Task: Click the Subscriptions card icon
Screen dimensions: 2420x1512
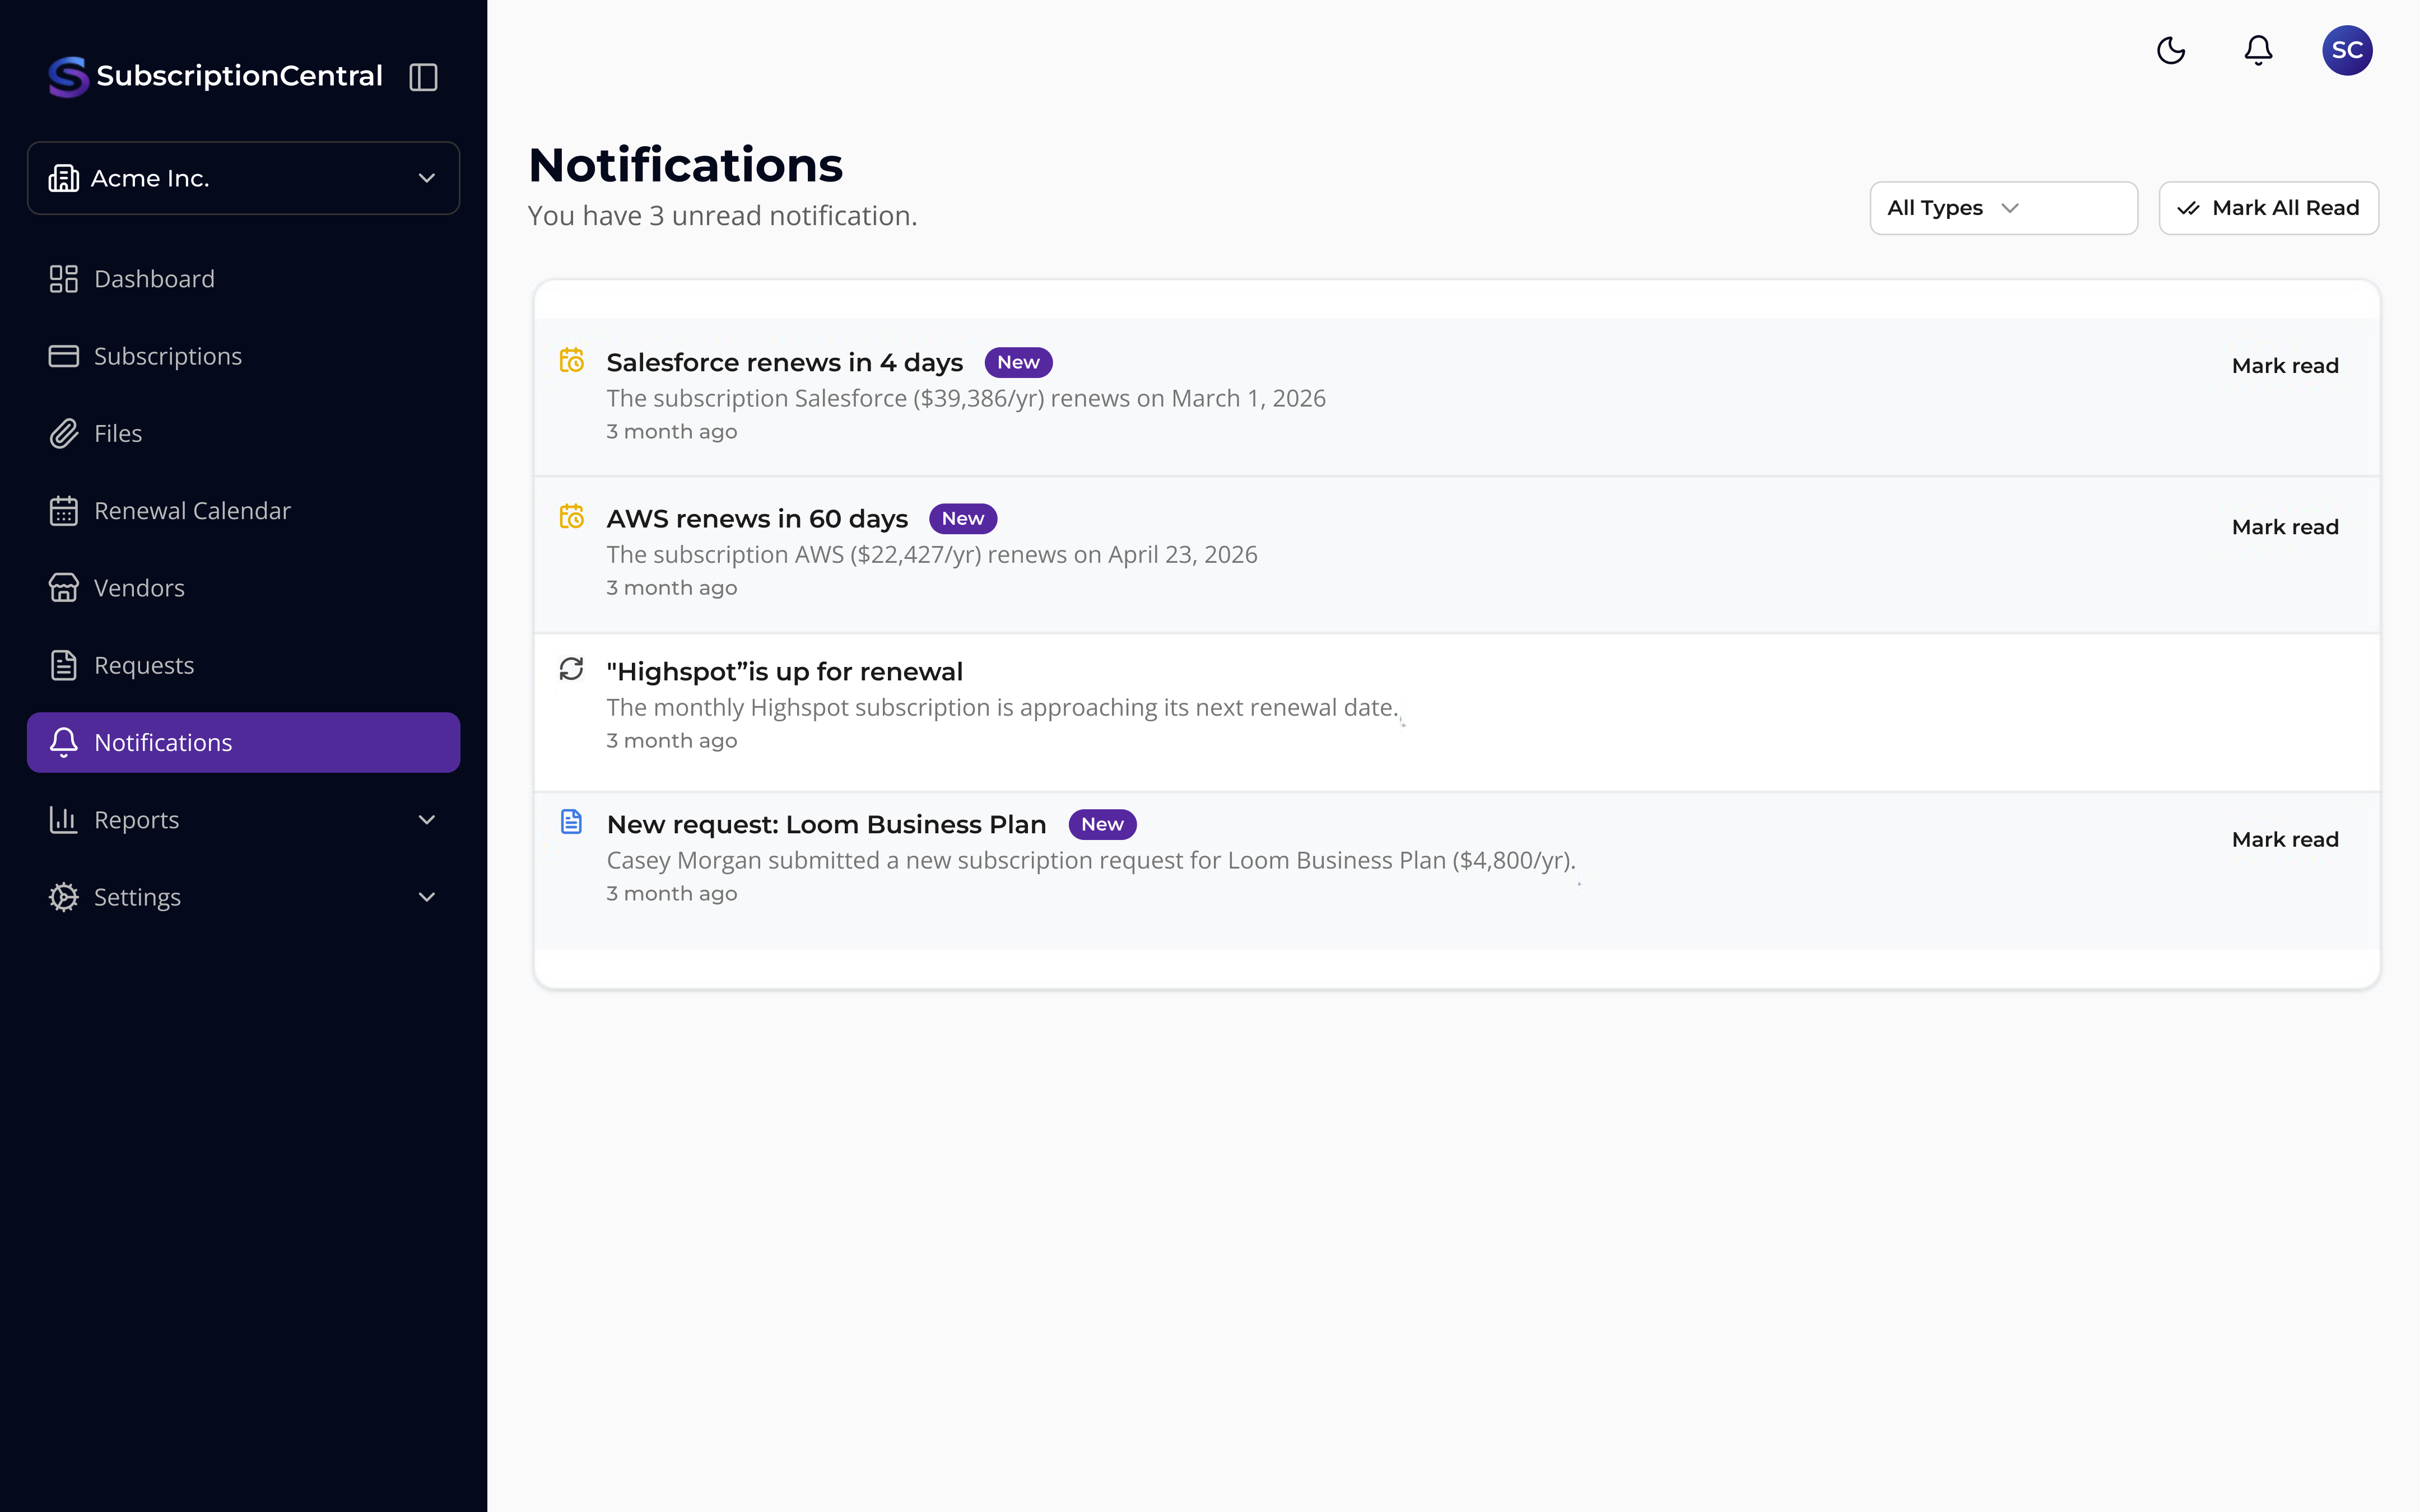Action: tap(64, 356)
